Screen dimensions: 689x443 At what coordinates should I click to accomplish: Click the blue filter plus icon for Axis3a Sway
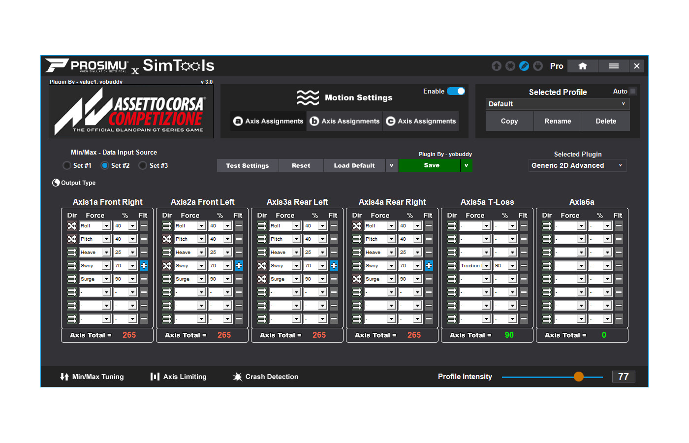334,266
